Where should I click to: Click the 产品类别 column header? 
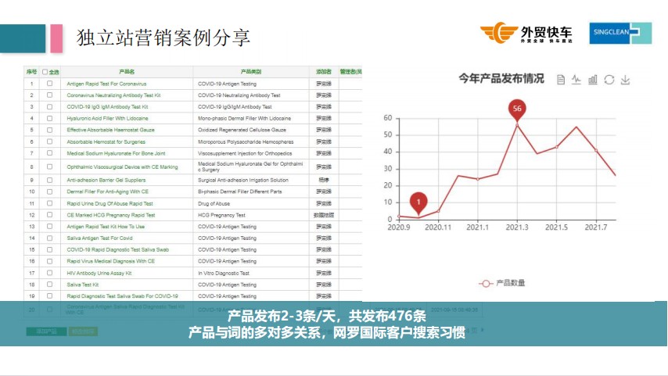pos(251,72)
